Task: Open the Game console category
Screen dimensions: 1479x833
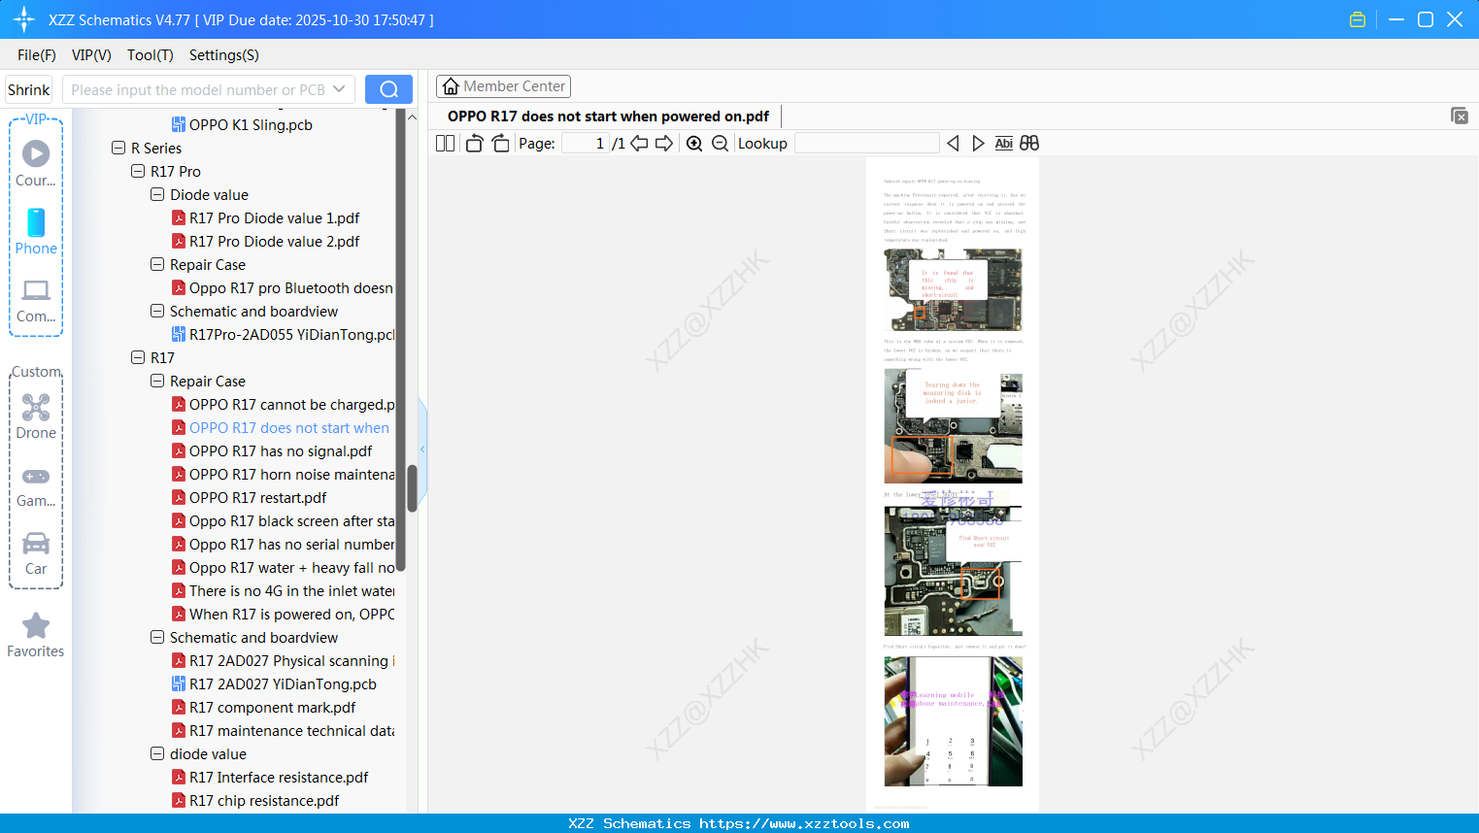Action: (x=36, y=486)
